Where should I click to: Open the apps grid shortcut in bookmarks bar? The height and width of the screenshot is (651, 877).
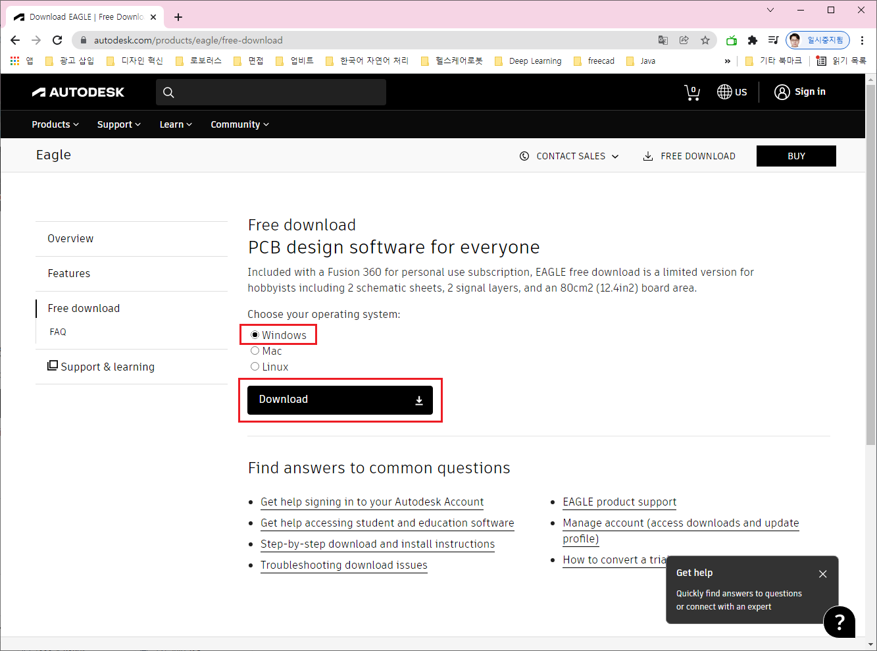21,61
